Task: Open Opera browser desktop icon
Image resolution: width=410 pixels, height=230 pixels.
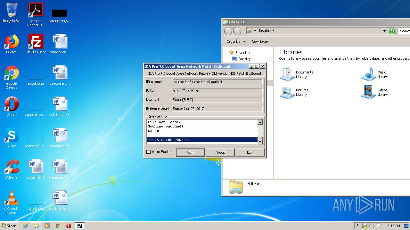Action: [12, 106]
